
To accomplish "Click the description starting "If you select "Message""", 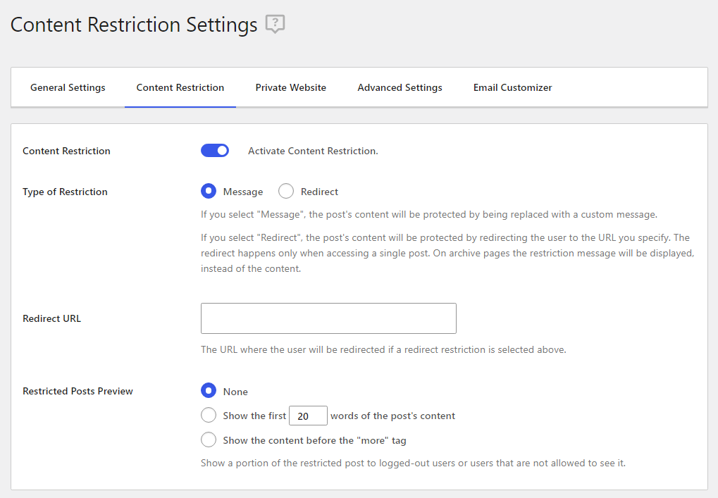I will 429,215.
